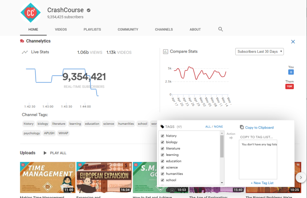Click the Action arrow icon
The height and width of the screenshot is (198, 307).
[231, 138]
